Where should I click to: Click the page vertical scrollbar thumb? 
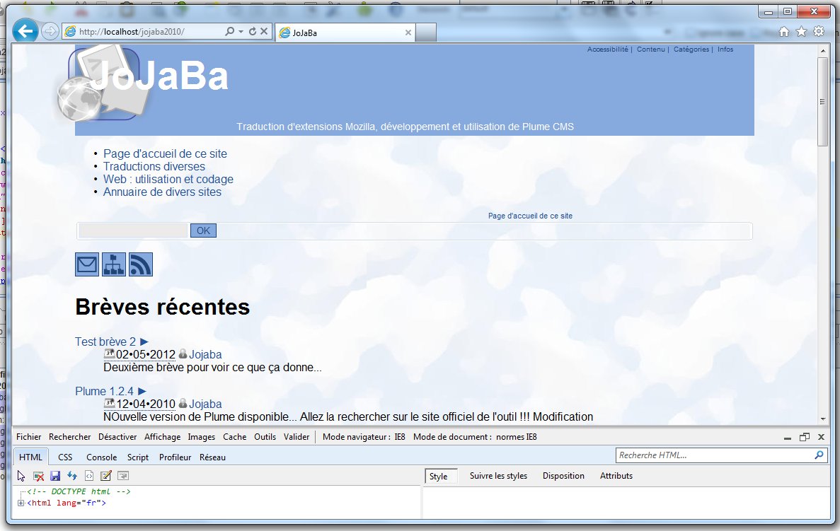822,102
